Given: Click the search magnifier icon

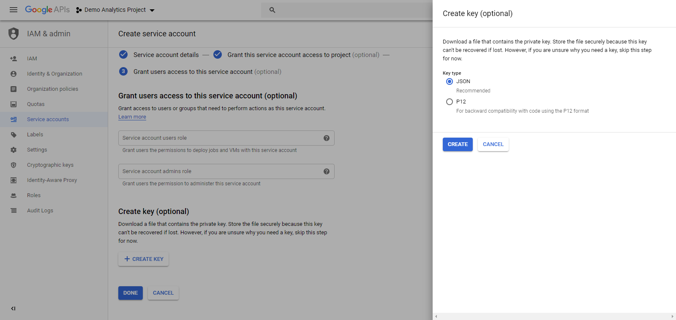Looking at the screenshot, I should (x=273, y=10).
